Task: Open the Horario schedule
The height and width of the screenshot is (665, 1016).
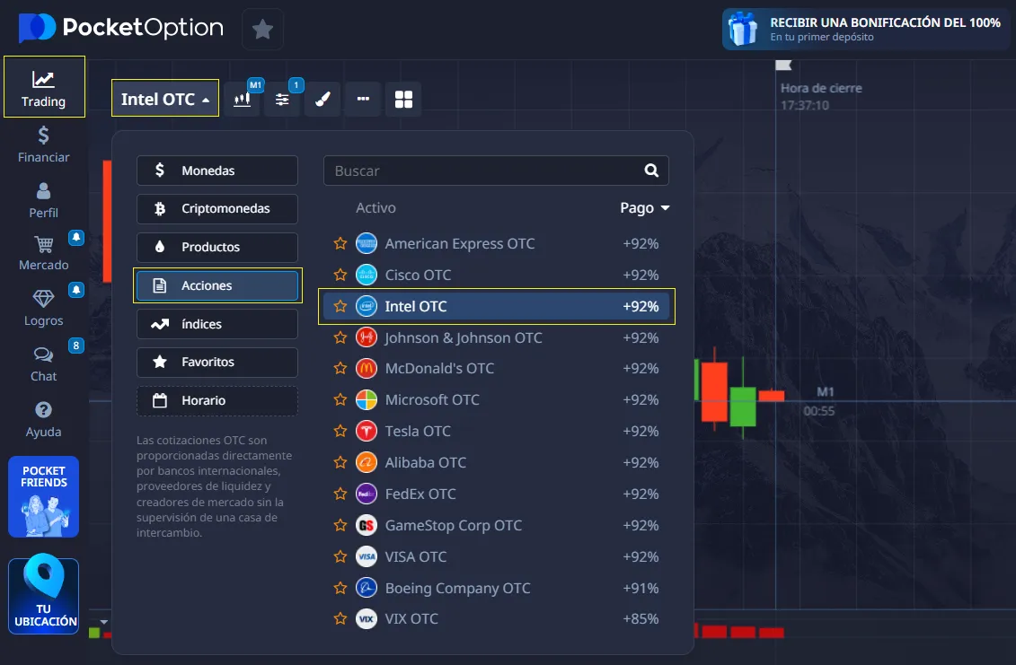Action: 217,401
